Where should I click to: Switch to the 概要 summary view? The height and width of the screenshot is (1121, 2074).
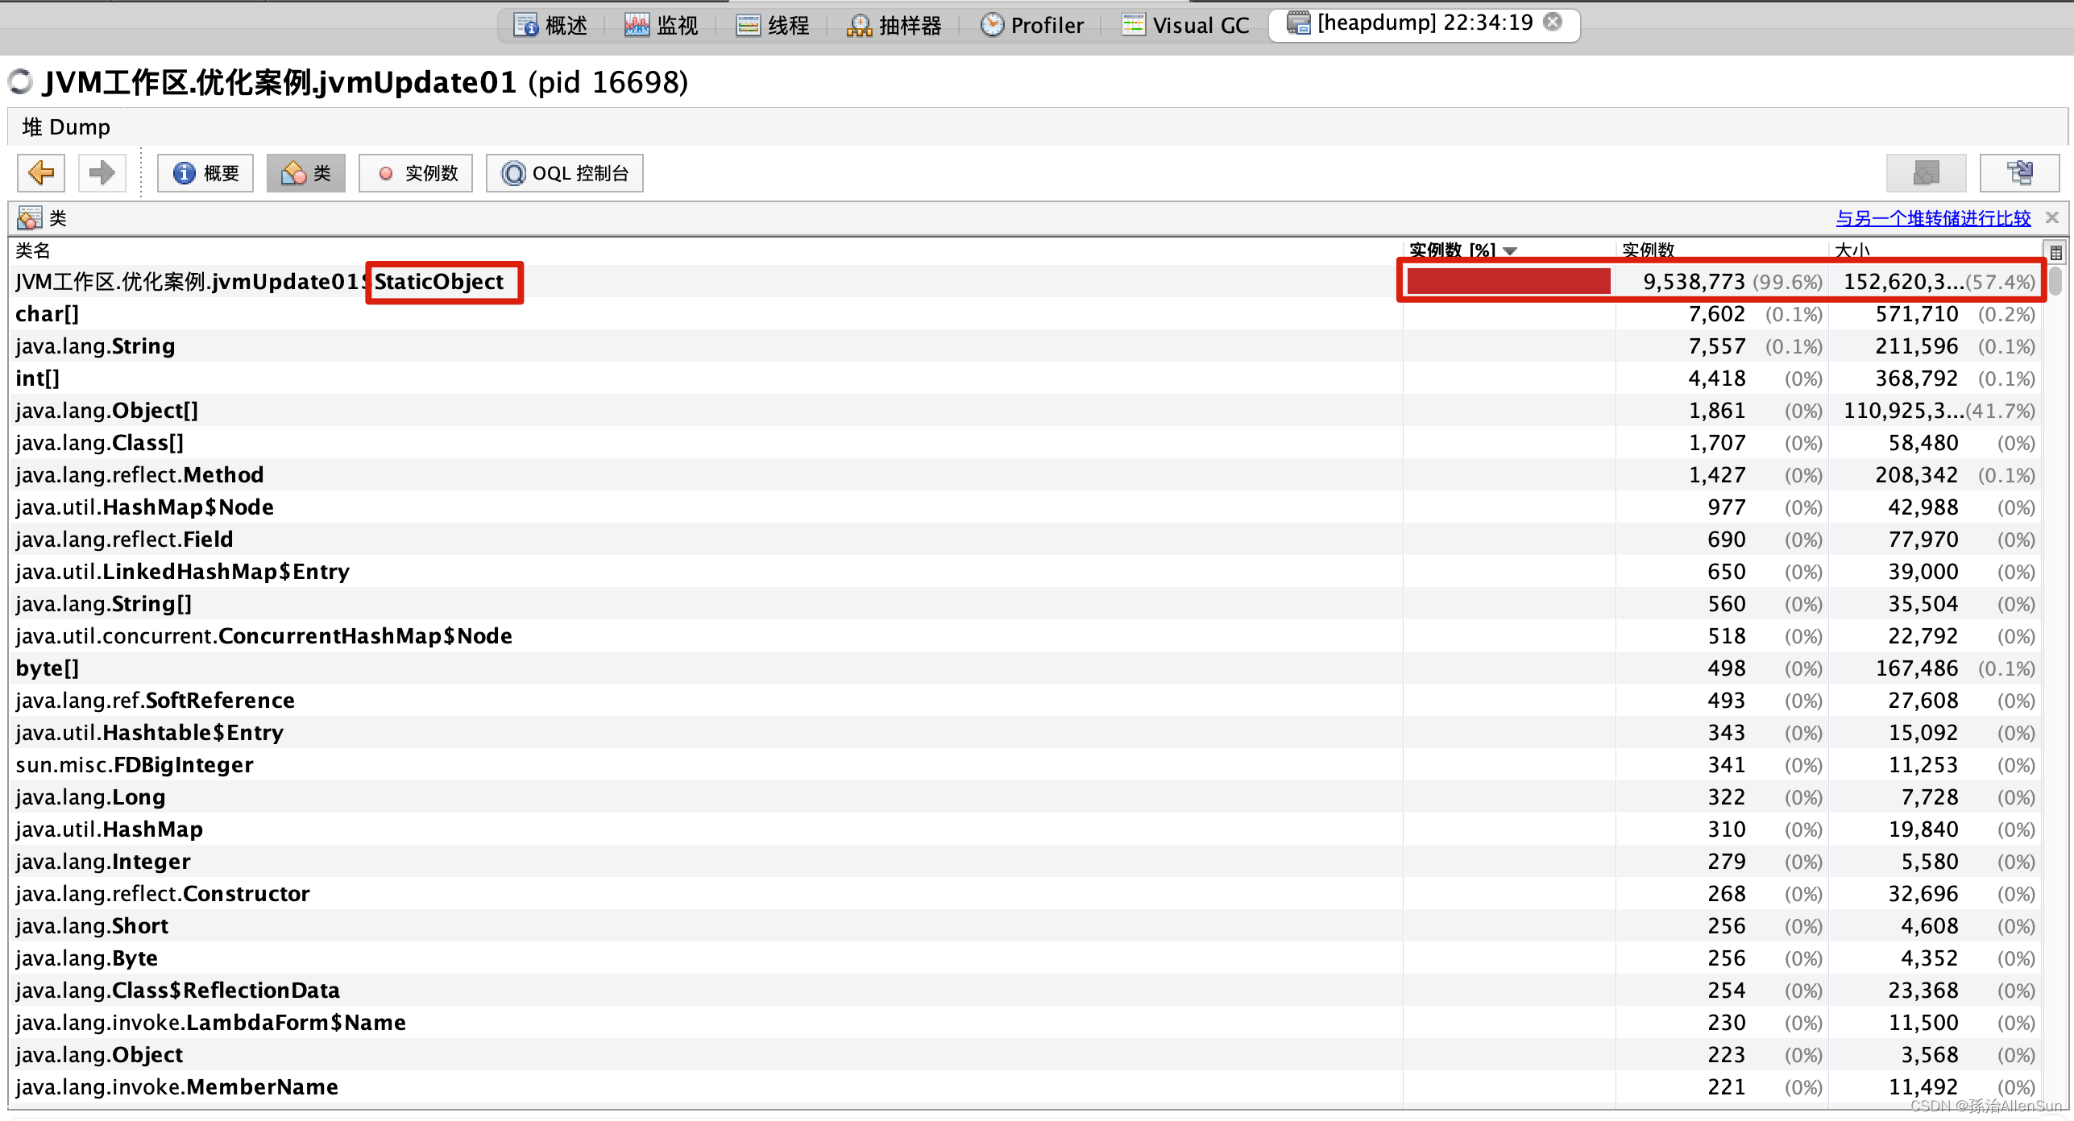pyautogui.click(x=205, y=172)
